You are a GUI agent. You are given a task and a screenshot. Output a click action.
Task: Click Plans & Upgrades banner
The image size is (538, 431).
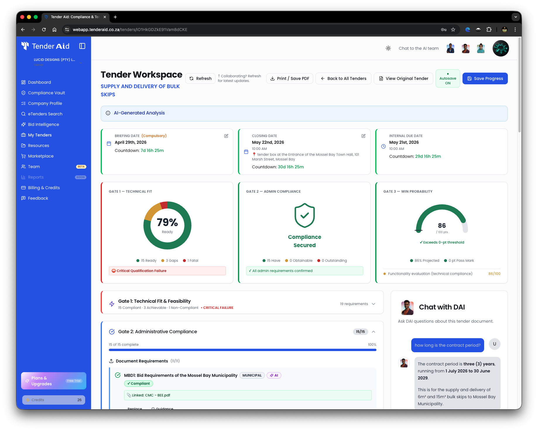pyautogui.click(x=54, y=381)
